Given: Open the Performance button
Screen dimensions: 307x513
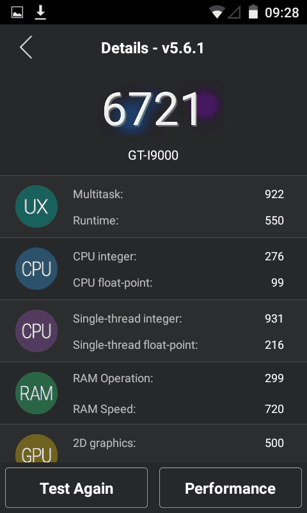Looking at the screenshot, I should 230,487.
